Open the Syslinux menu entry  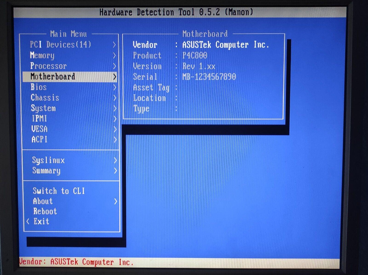point(48,160)
